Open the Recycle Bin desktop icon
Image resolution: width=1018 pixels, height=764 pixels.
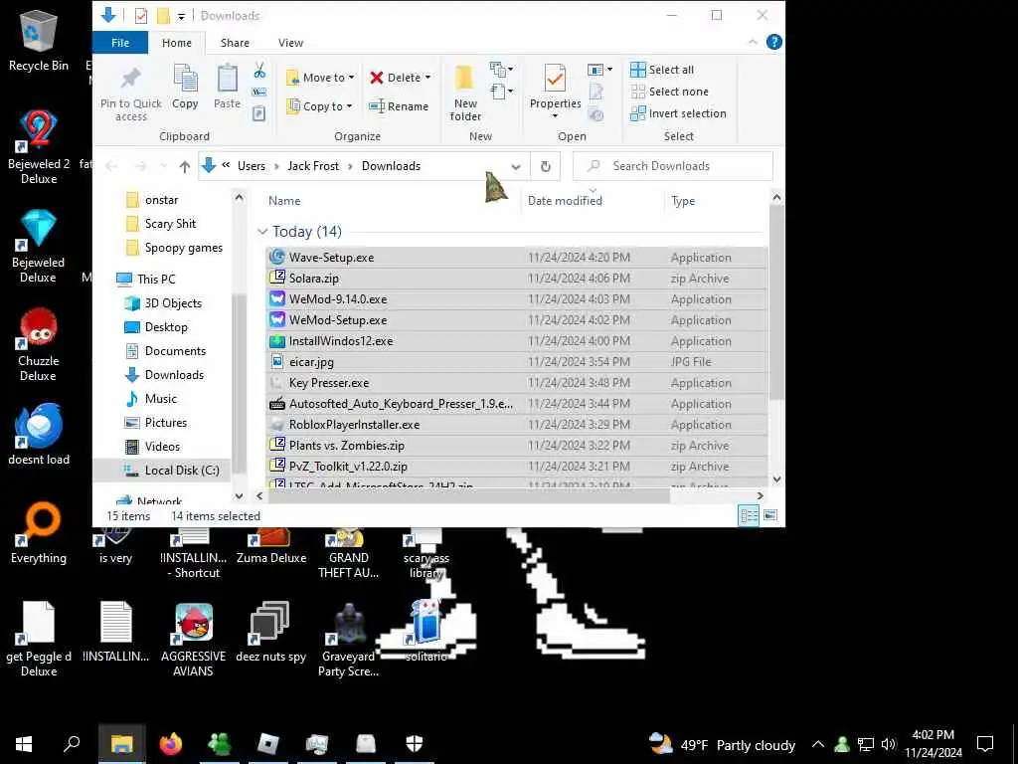39,40
